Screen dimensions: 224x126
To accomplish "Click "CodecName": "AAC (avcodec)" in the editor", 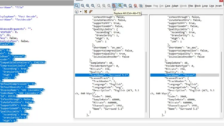I will tap(21, 93).
